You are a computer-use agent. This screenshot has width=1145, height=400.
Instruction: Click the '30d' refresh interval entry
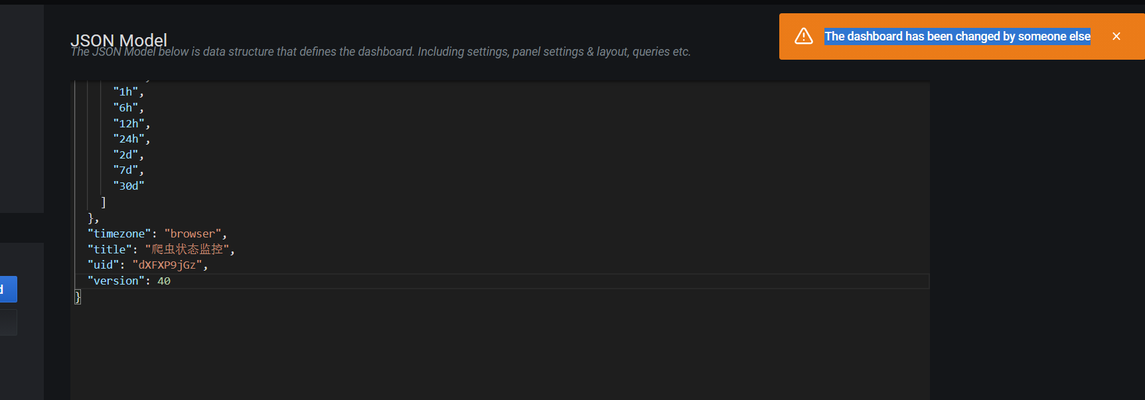click(129, 186)
